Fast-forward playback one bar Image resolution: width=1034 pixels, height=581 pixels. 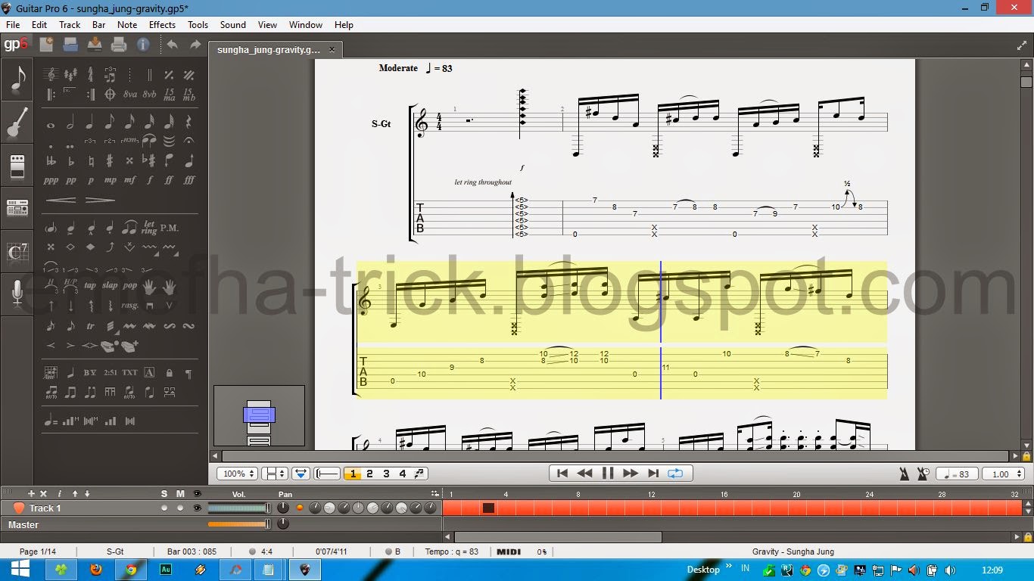pos(630,474)
